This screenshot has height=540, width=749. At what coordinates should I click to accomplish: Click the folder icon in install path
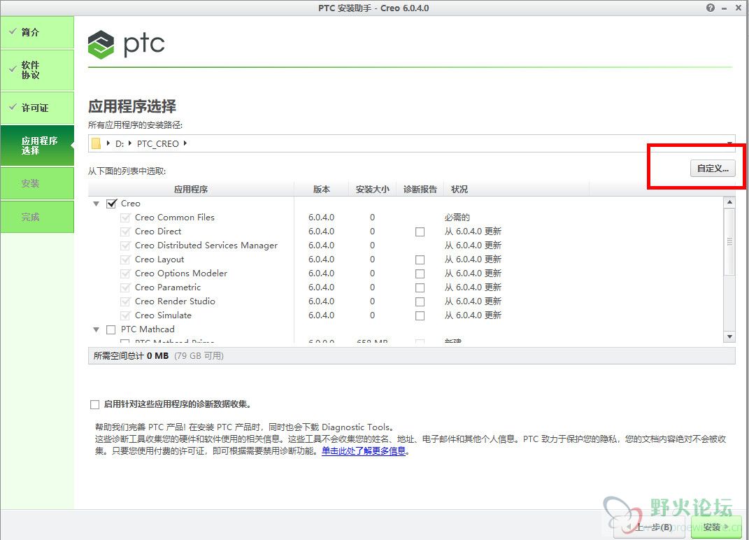click(x=96, y=143)
